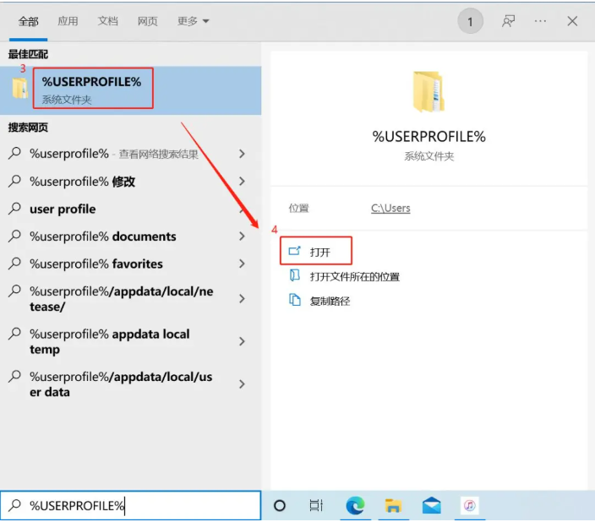Click 复制路径 to copy path
595x522 pixels.
330,302
